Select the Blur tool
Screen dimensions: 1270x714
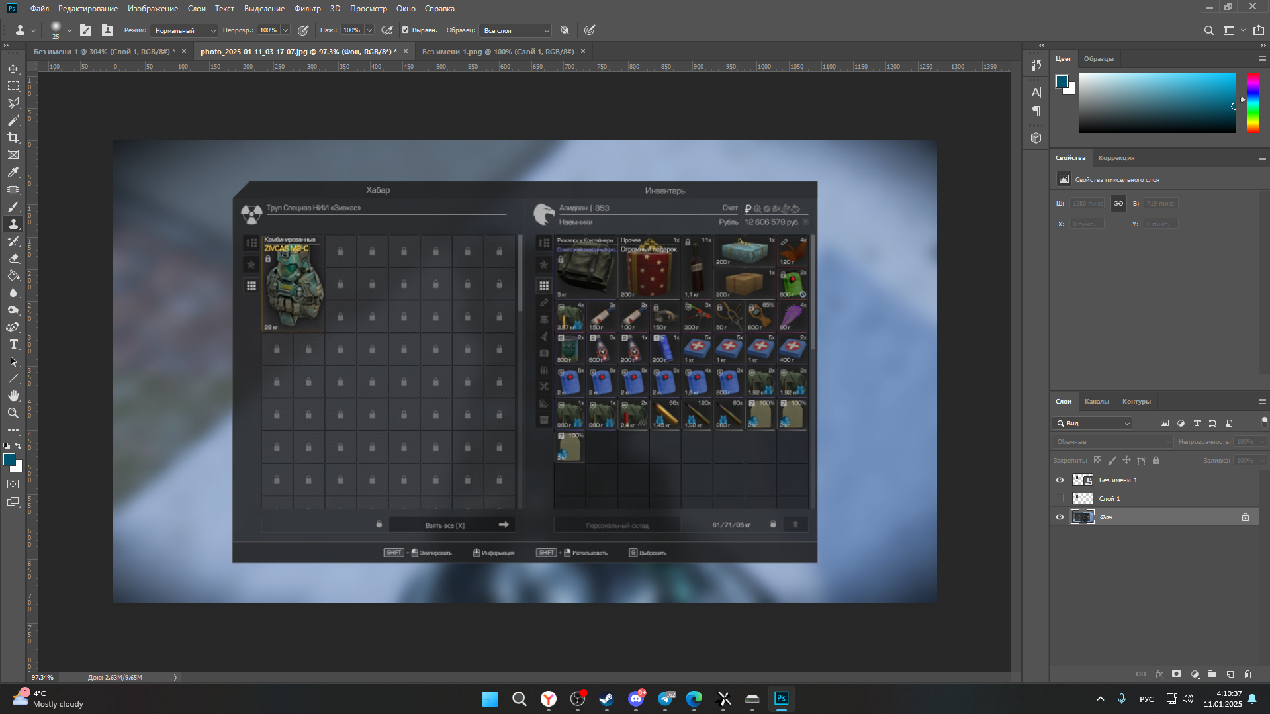[x=13, y=292]
